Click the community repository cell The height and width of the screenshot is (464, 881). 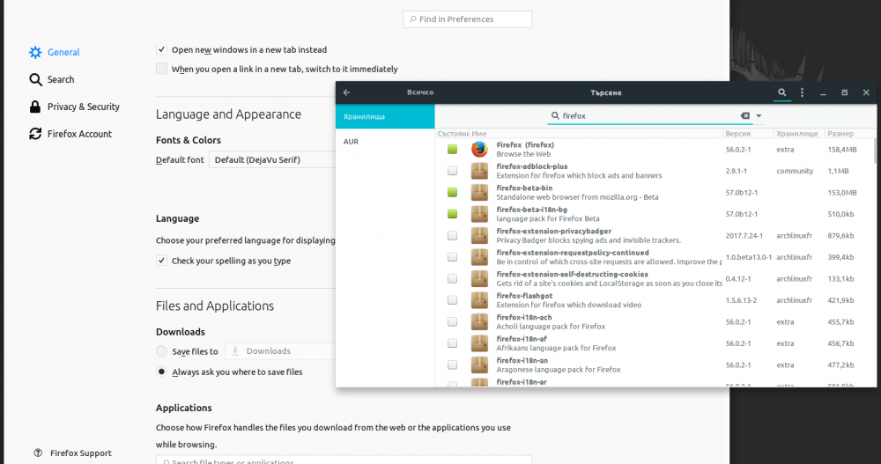coord(795,171)
